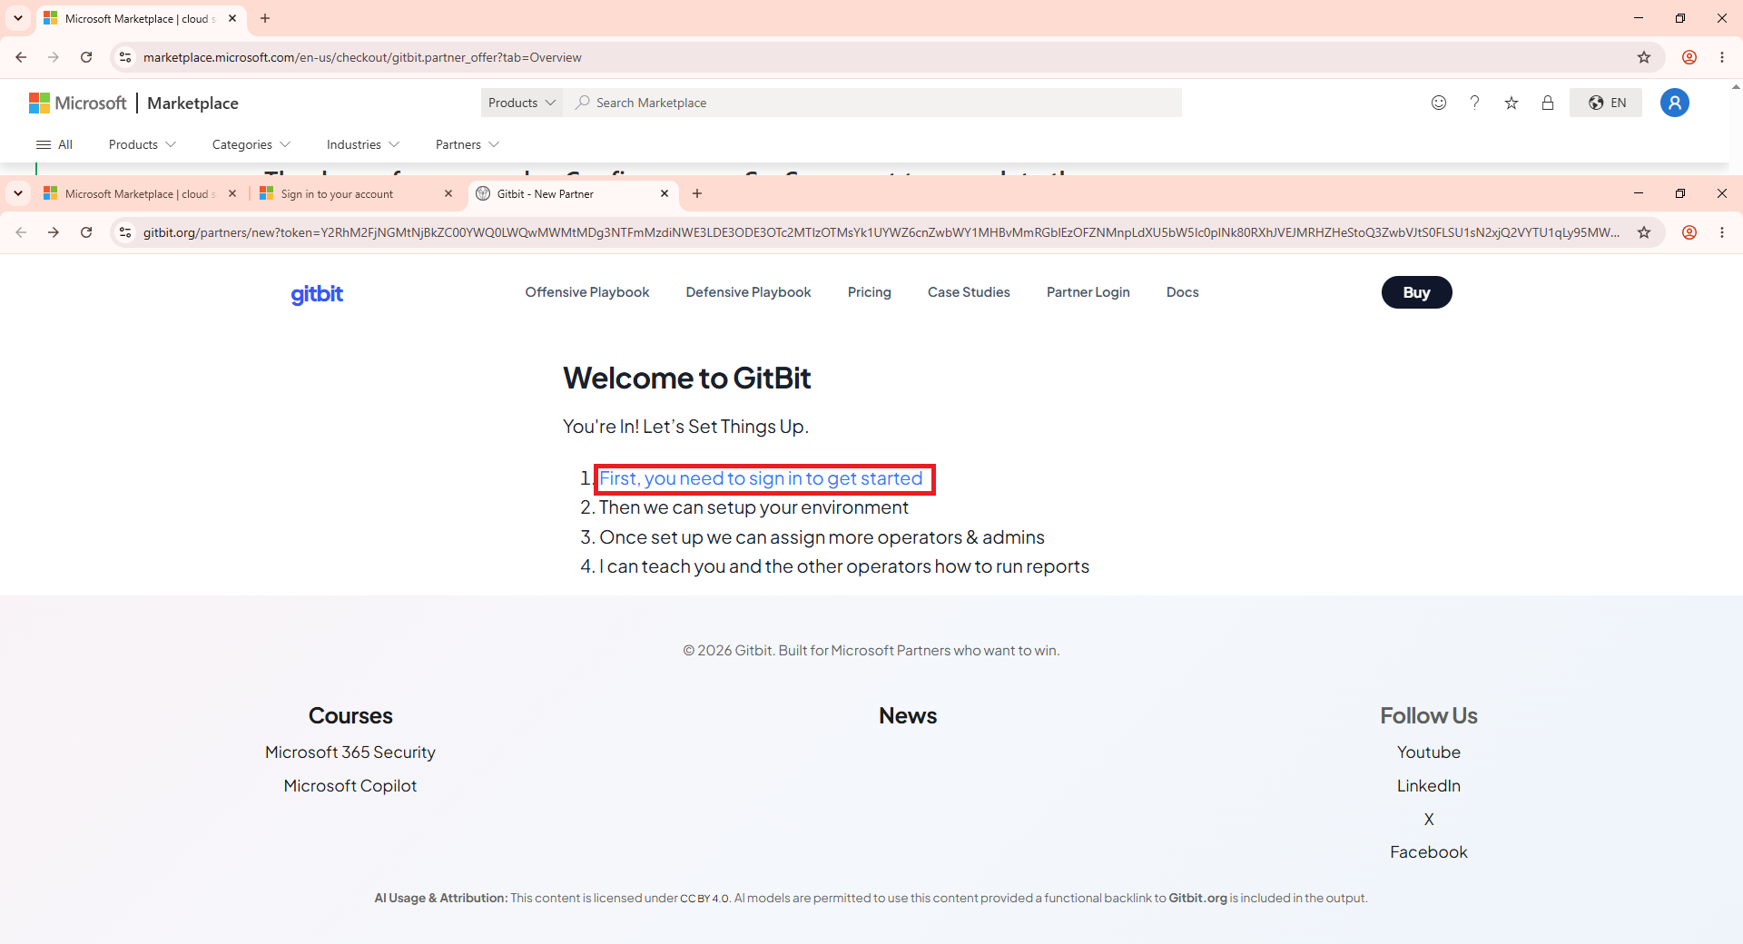Click the reload icon beside the gitbit.org address

(x=86, y=232)
